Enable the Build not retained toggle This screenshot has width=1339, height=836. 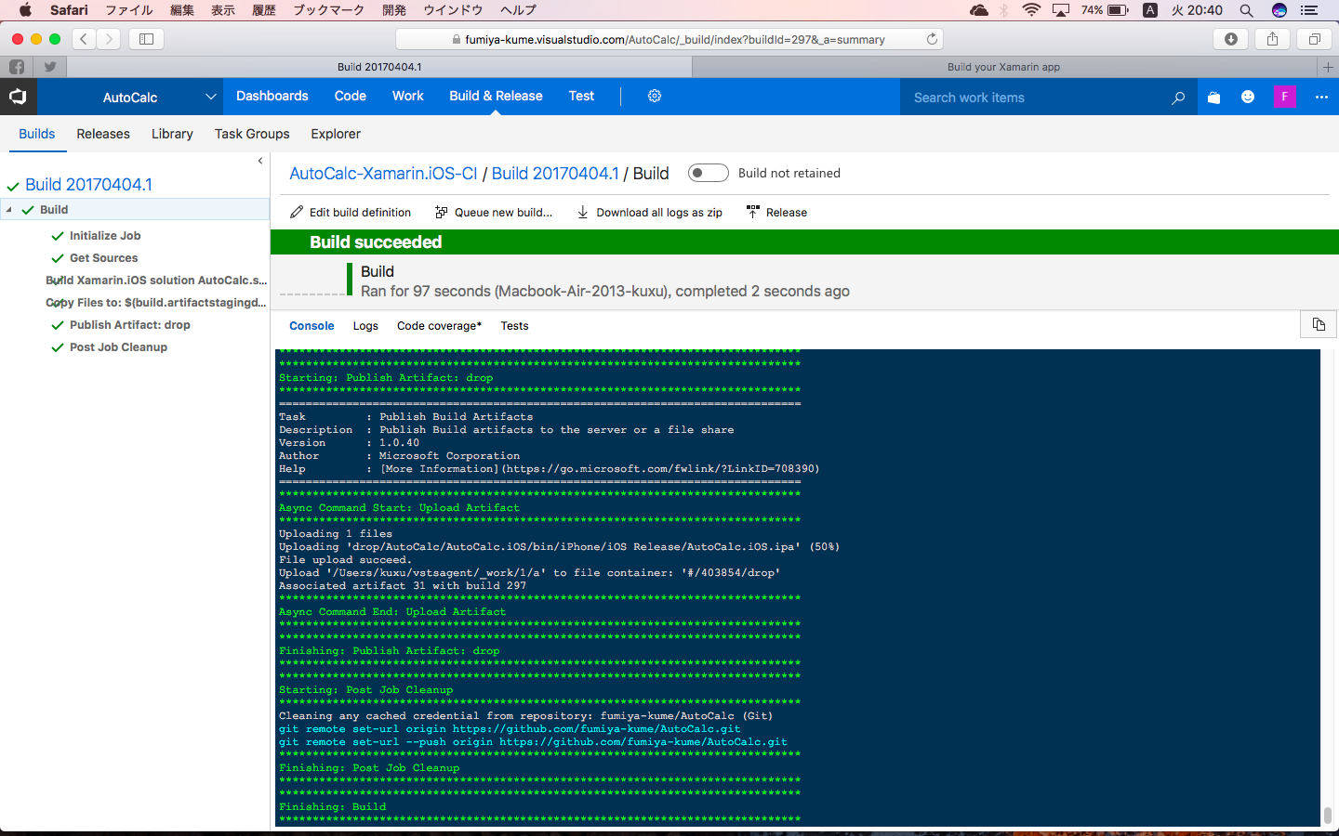(708, 173)
